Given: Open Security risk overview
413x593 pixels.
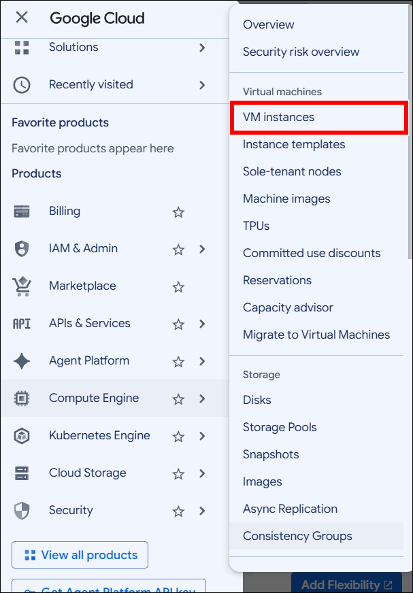Looking at the screenshot, I should 301,52.
